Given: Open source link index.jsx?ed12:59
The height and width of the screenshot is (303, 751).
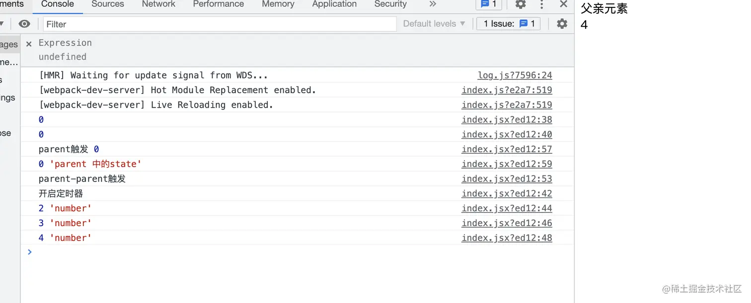Looking at the screenshot, I should click(507, 164).
